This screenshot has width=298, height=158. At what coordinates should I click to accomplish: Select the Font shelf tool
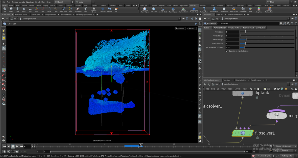tap(85, 10)
